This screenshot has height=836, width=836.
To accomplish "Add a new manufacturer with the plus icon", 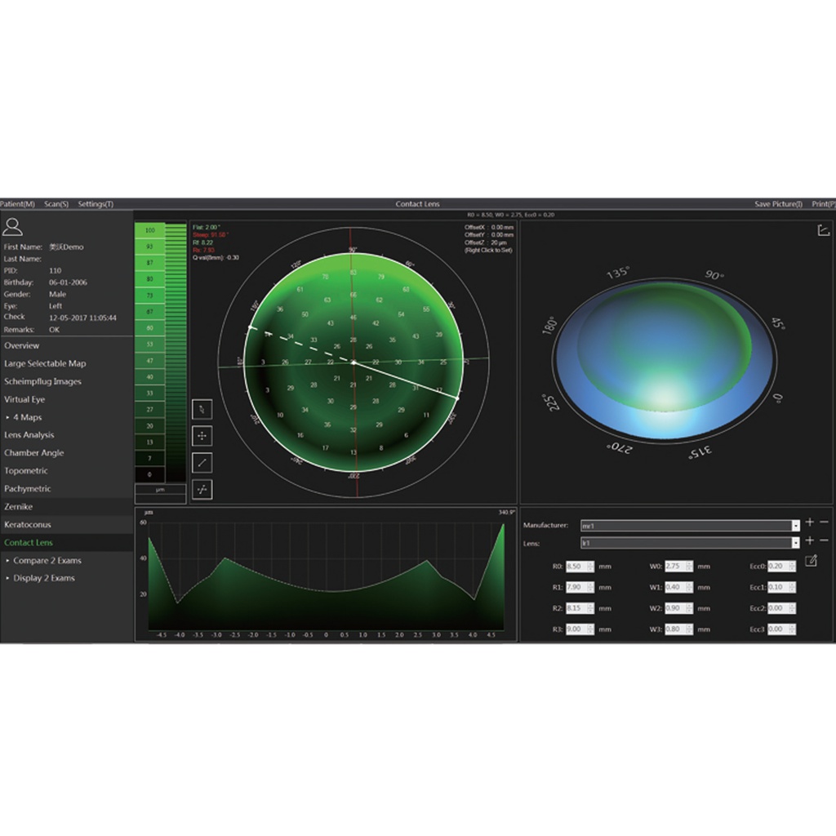I will click(x=809, y=522).
